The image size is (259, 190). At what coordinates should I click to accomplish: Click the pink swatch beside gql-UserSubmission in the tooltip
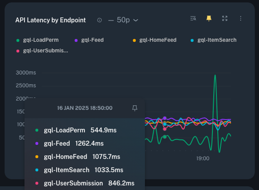(37, 183)
